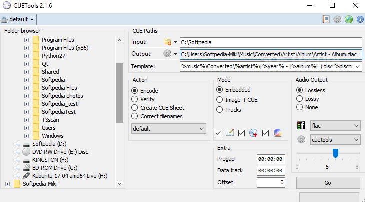
Task: Click the Pregap time field
Action: 271,159
